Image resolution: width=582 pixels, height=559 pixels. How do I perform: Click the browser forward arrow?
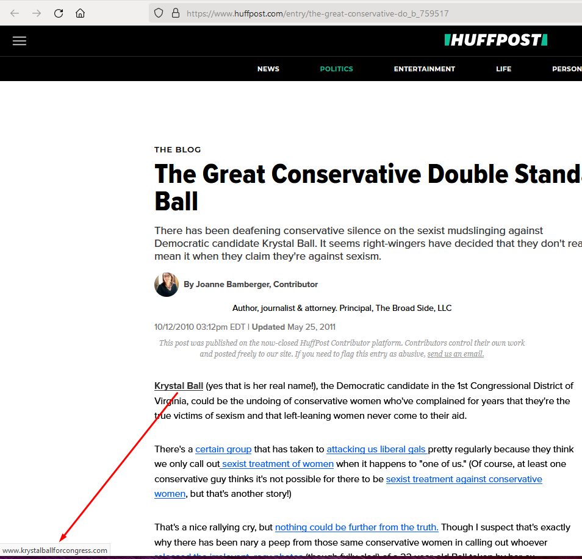[37, 13]
